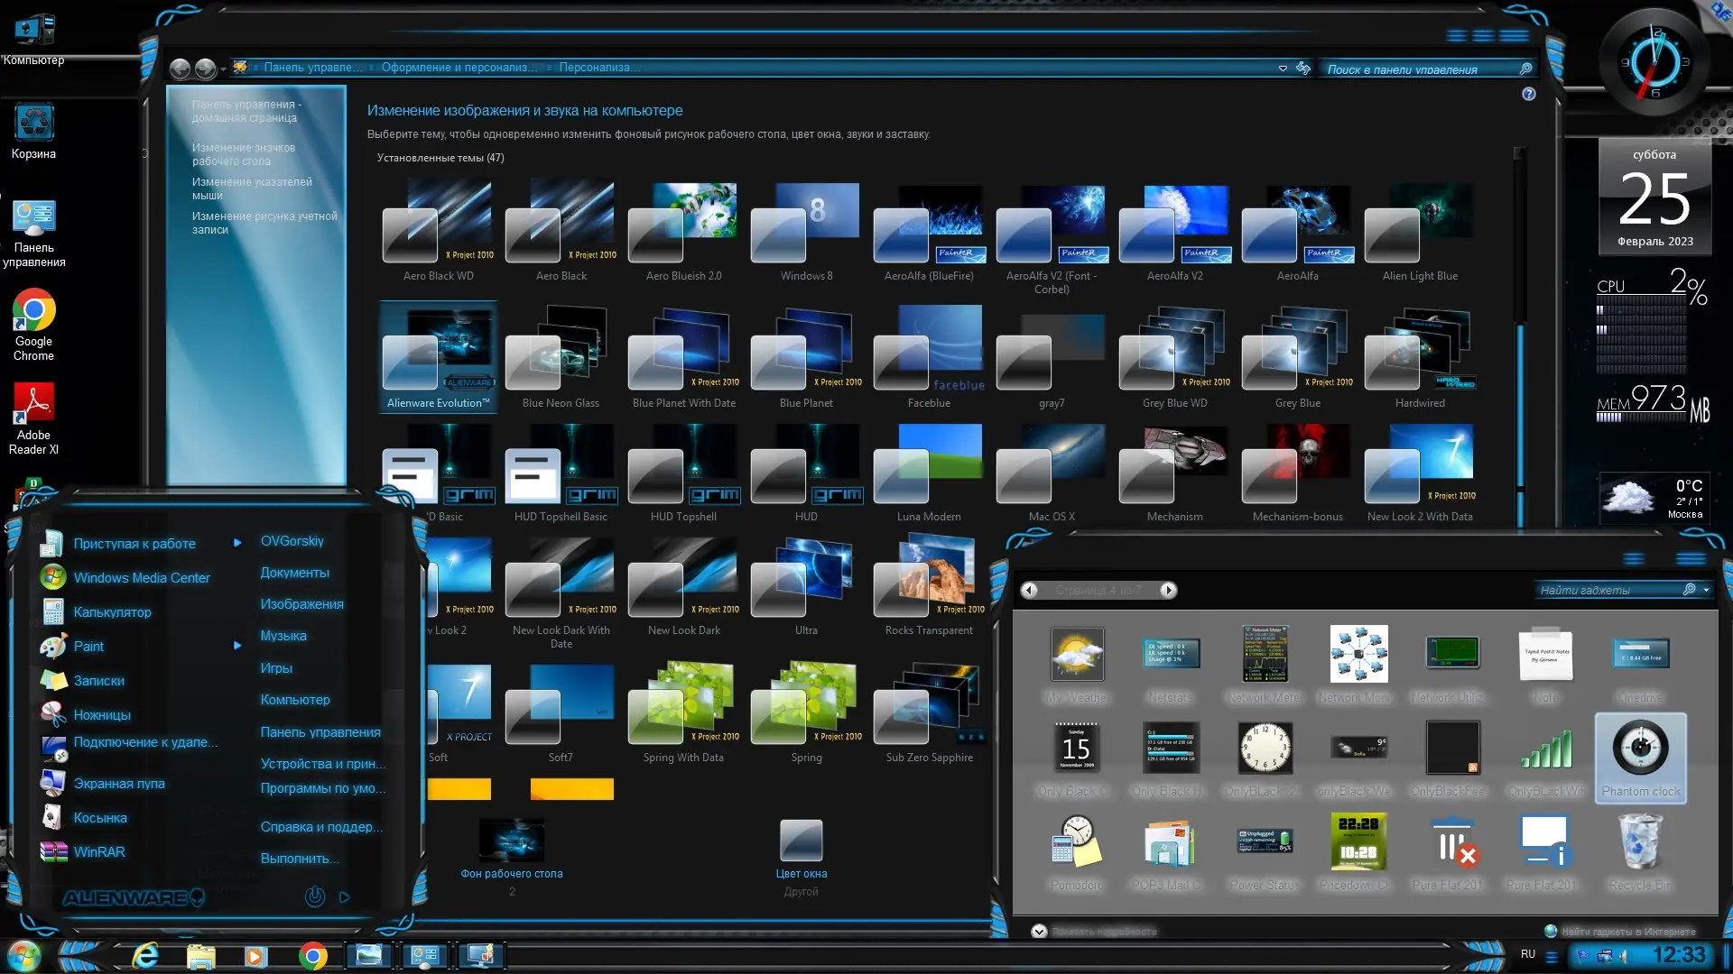
Task: Go to the next gadget page
Action: point(1168,590)
